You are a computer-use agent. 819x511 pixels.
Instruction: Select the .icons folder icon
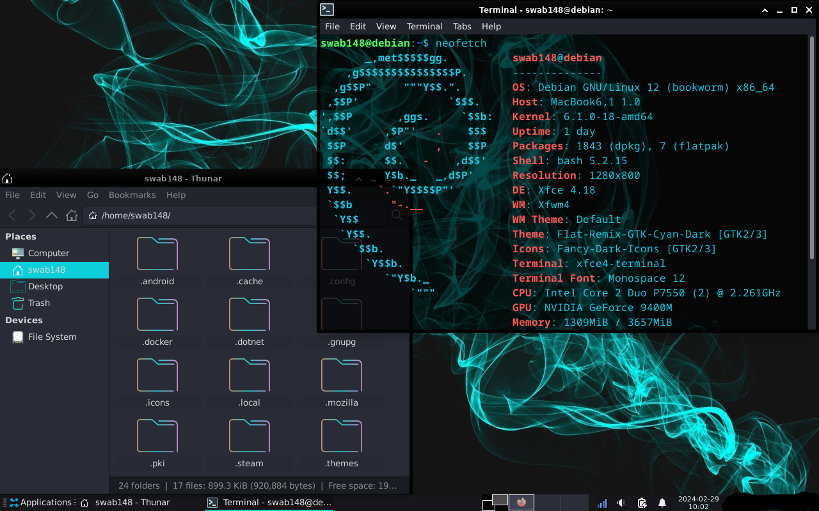click(157, 375)
